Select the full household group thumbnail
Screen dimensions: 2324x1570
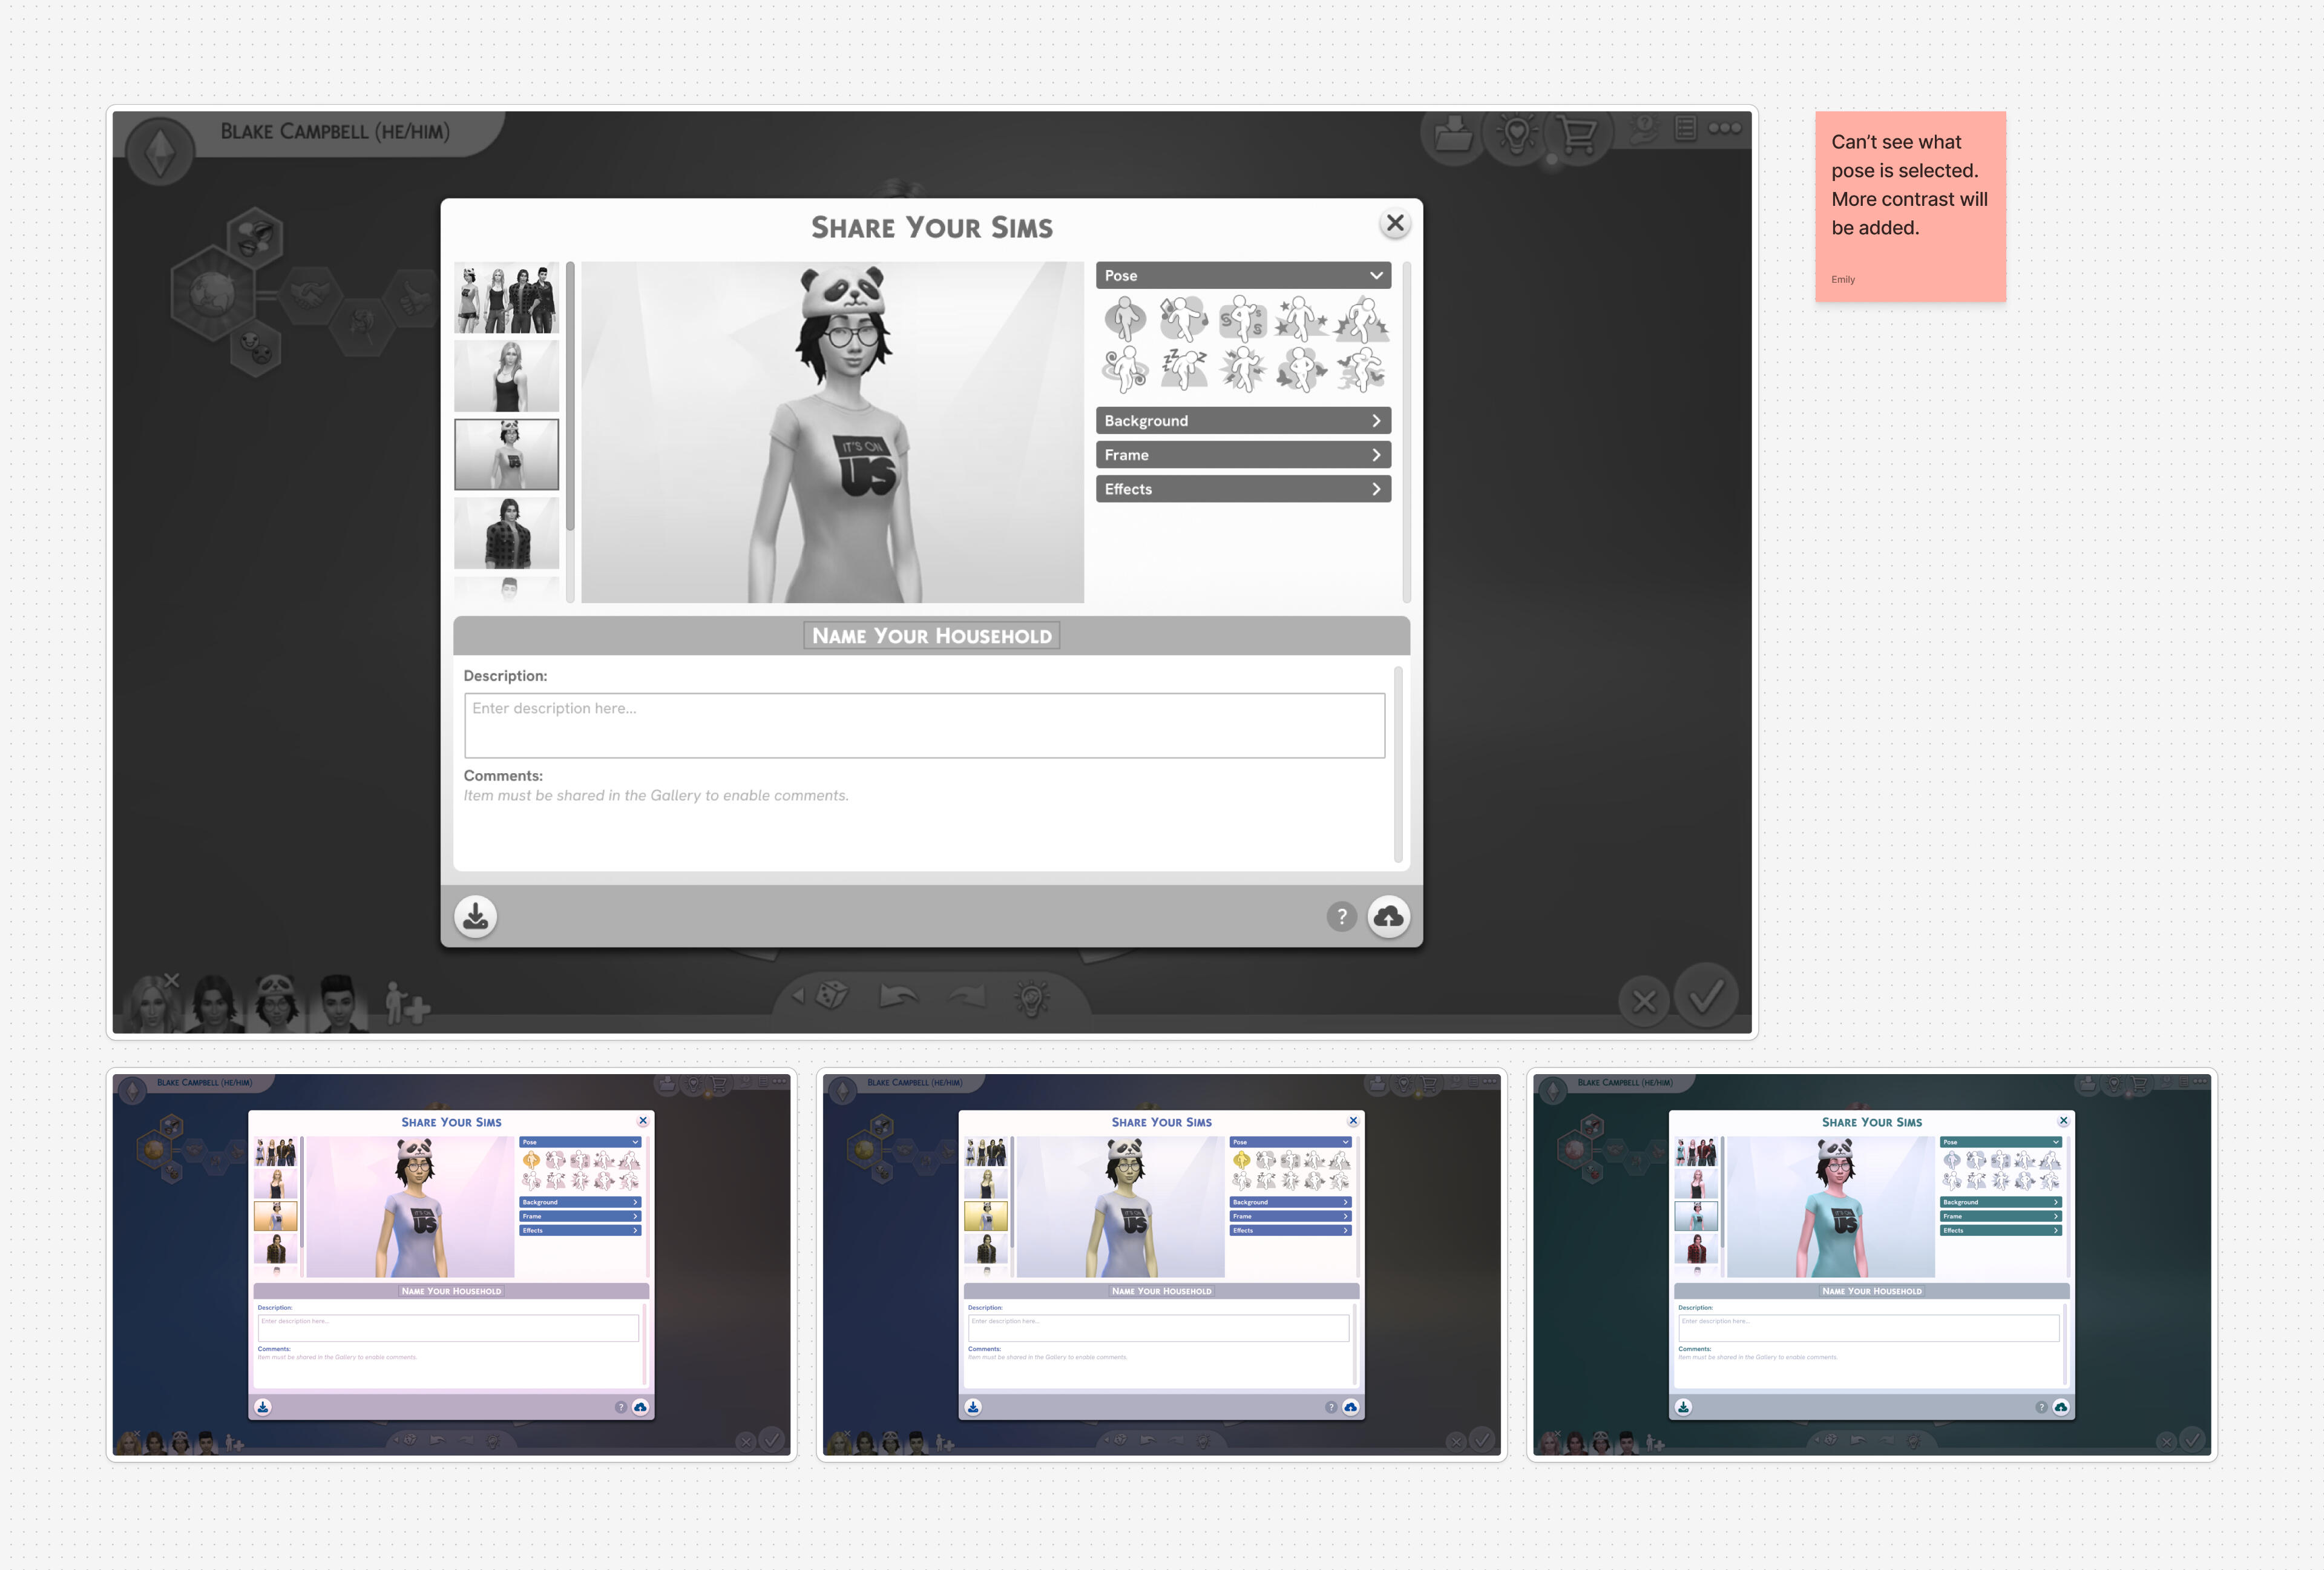[x=506, y=297]
